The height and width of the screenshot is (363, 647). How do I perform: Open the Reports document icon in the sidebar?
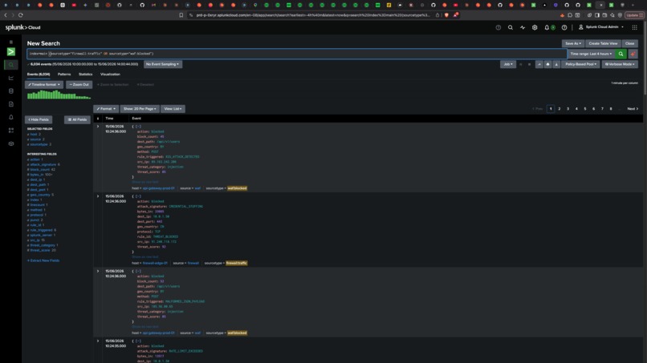pos(11,104)
